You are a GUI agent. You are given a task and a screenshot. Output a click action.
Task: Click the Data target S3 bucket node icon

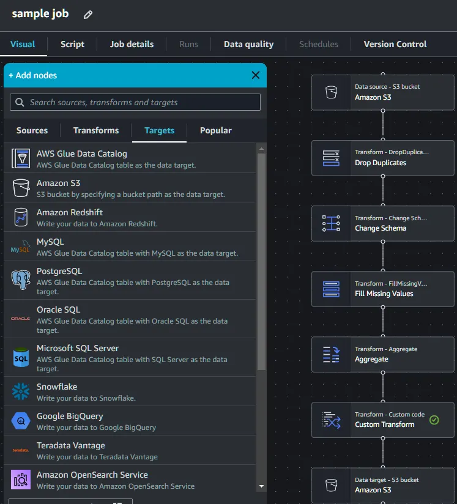pos(331,485)
